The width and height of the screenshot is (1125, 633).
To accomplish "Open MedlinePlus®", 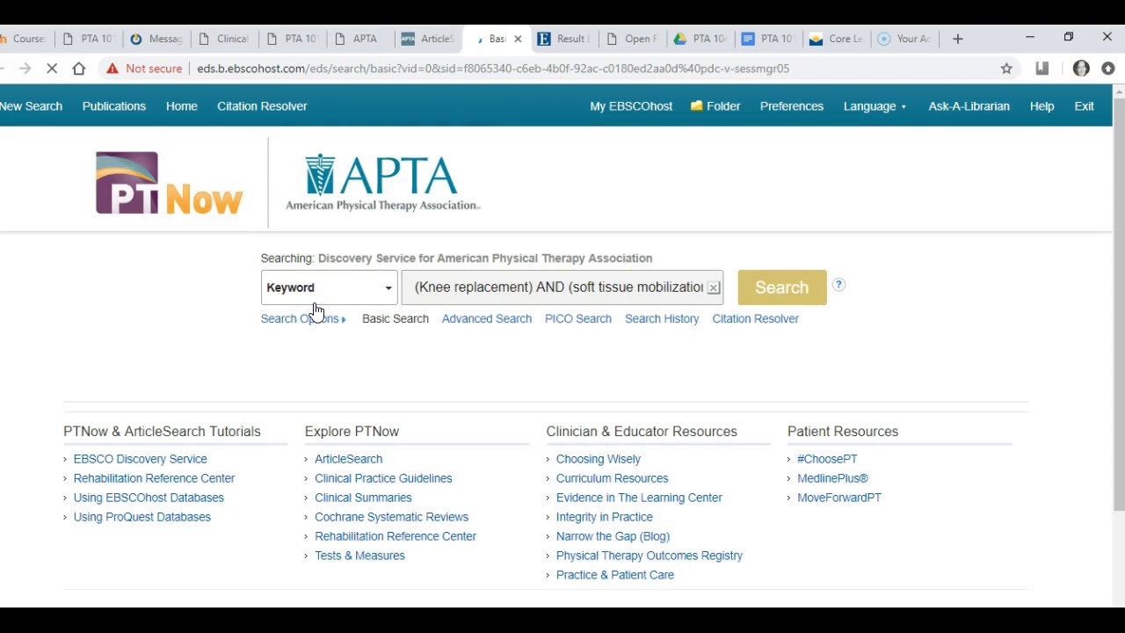I will tap(832, 478).
